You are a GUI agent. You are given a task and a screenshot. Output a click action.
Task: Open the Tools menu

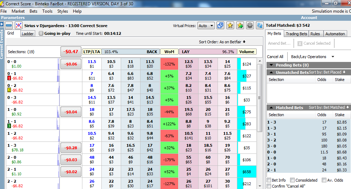click(x=47, y=11)
